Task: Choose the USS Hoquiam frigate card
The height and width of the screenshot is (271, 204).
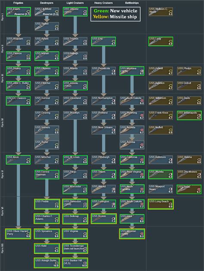Action: click(19, 41)
